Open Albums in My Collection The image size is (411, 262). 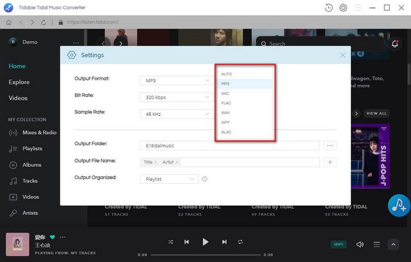pyautogui.click(x=25, y=165)
